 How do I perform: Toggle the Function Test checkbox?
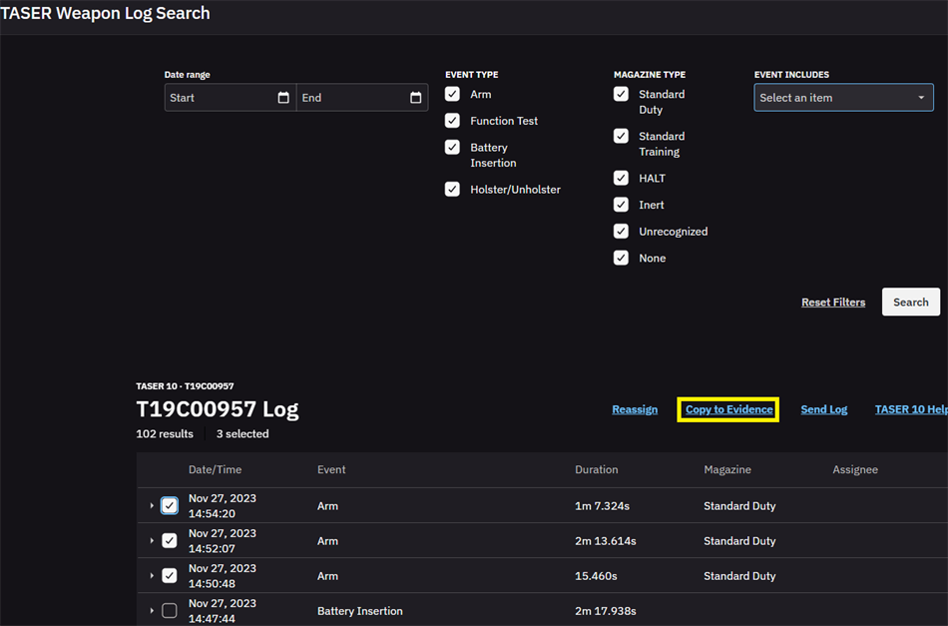coord(452,121)
